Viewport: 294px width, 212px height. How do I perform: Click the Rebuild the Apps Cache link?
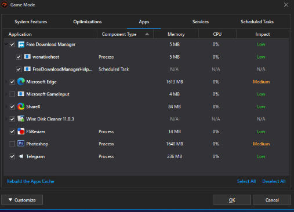pyautogui.click(x=31, y=181)
